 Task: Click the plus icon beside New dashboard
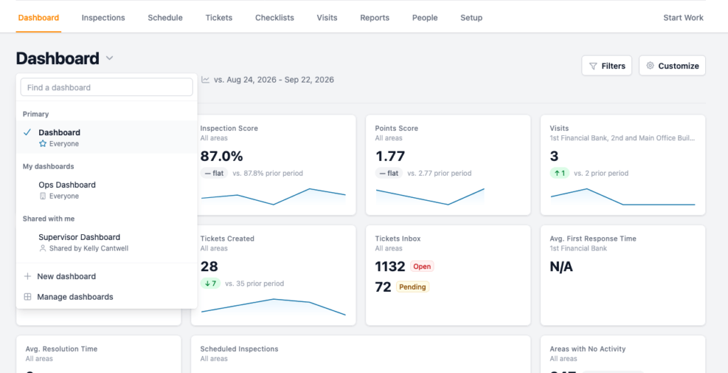[x=28, y=276]
